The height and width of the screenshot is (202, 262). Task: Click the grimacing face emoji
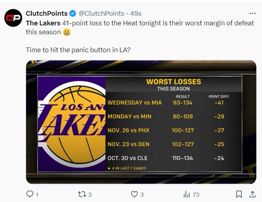(x=67, y=32)
